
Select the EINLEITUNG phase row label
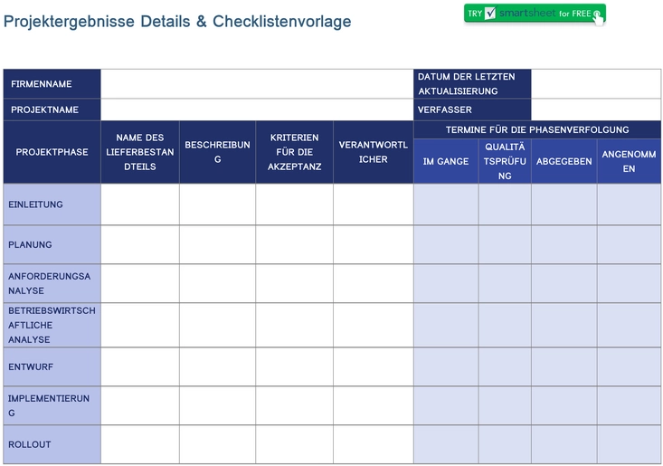click(52, 204)
